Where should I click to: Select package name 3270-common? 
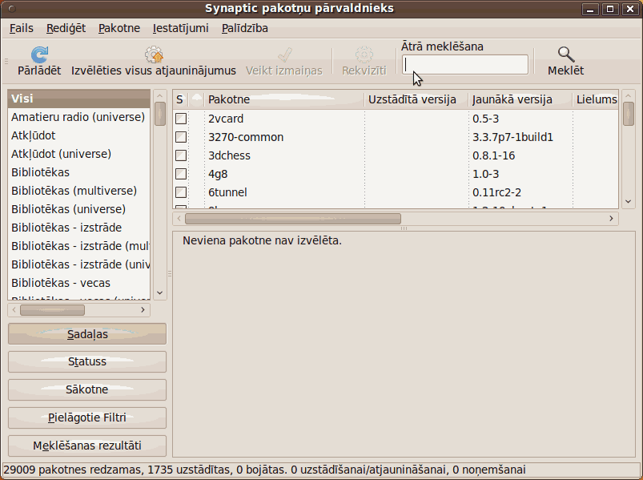click(x=246, y=138)
